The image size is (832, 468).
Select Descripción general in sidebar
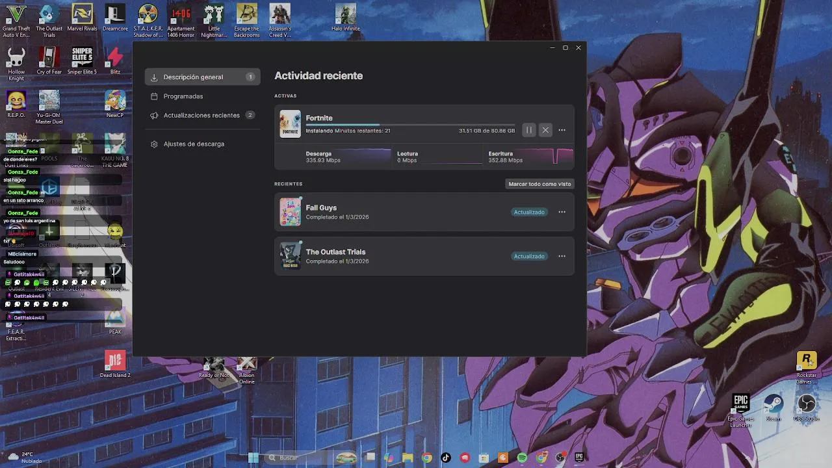click(x=203, y=77)
